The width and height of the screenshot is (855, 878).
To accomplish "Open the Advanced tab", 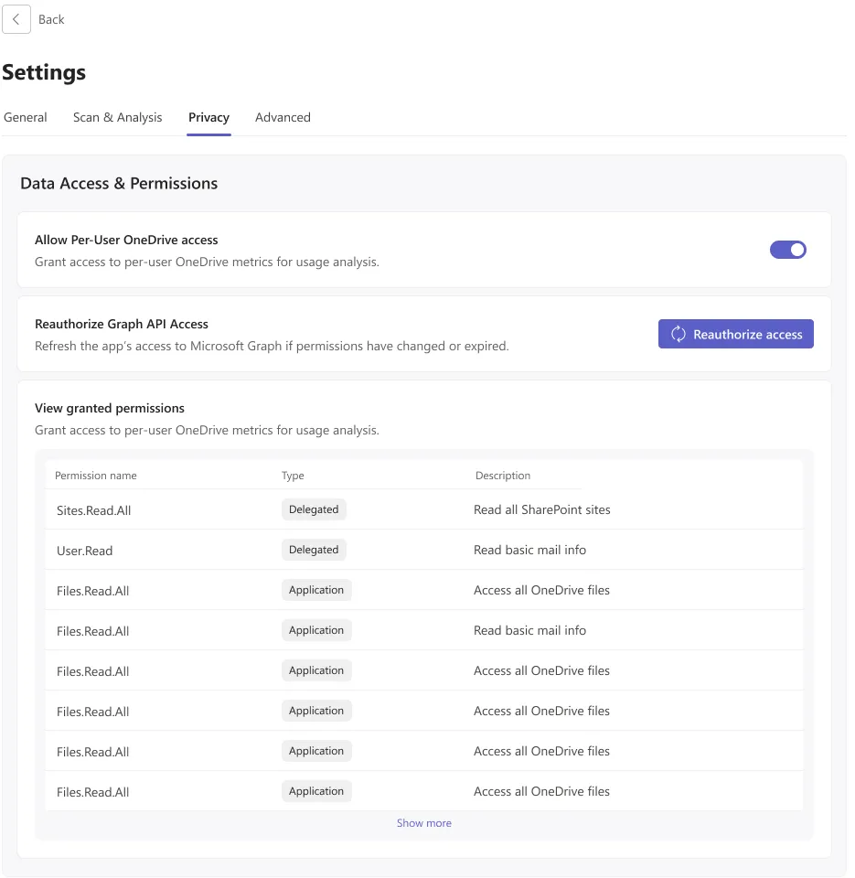I will click(x=283, y=117).
